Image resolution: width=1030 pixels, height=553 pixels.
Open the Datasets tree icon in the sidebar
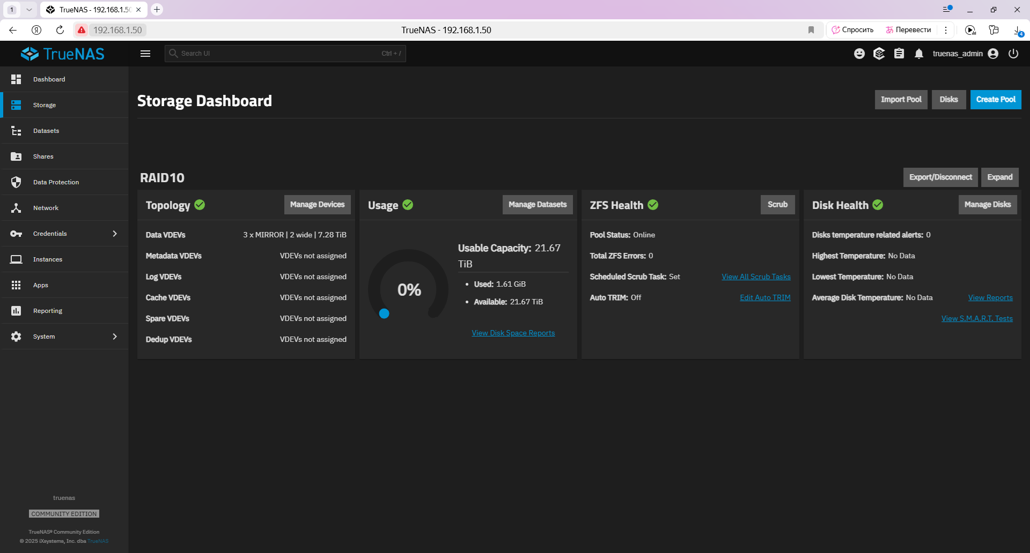tap(16, 131)
